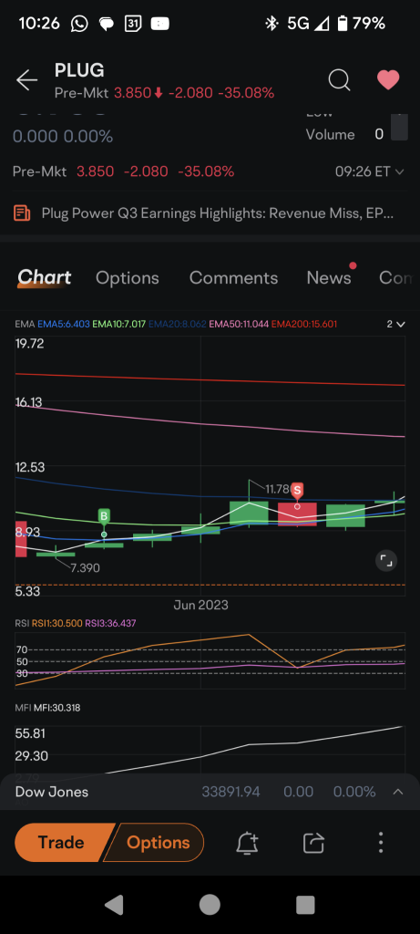Tap the chat bubble notification icon
The width and height of the screenshot is (420, 934).
point(106,24)
